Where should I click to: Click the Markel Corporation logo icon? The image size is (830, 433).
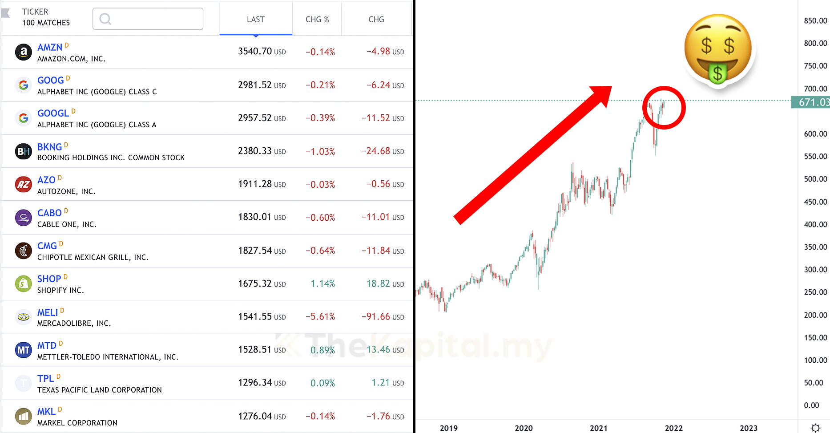click(x=24, y=416)
